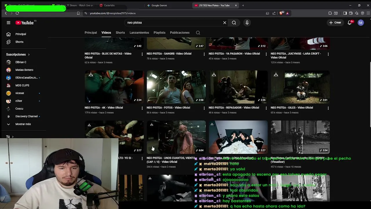The image size is (371, 209).
Task: Clear the search box text
Action: click(x=225, y=23)
